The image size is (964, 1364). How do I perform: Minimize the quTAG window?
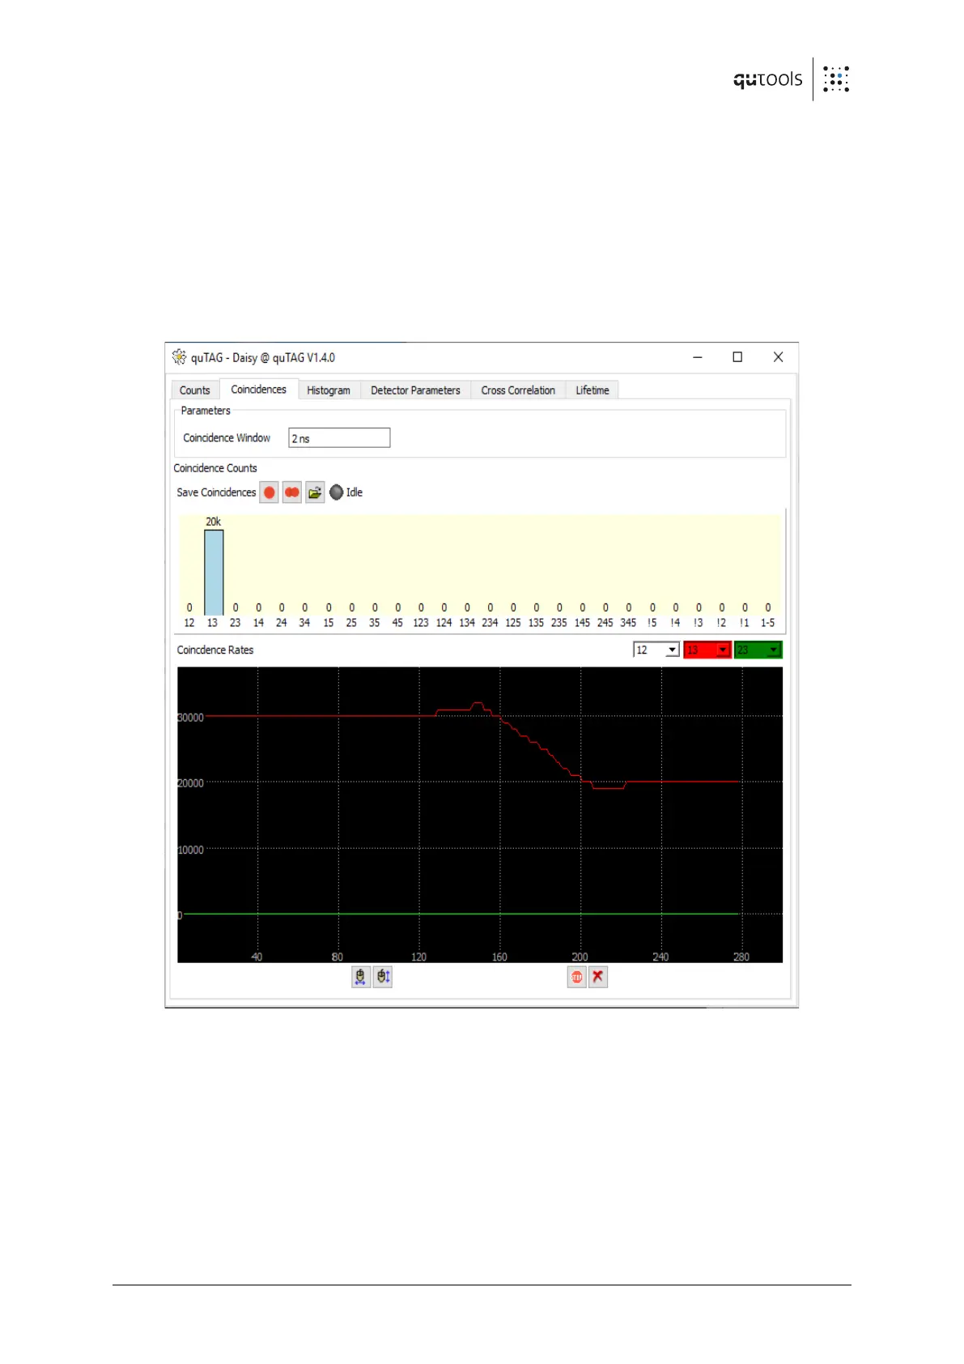(x=698, y=357)
